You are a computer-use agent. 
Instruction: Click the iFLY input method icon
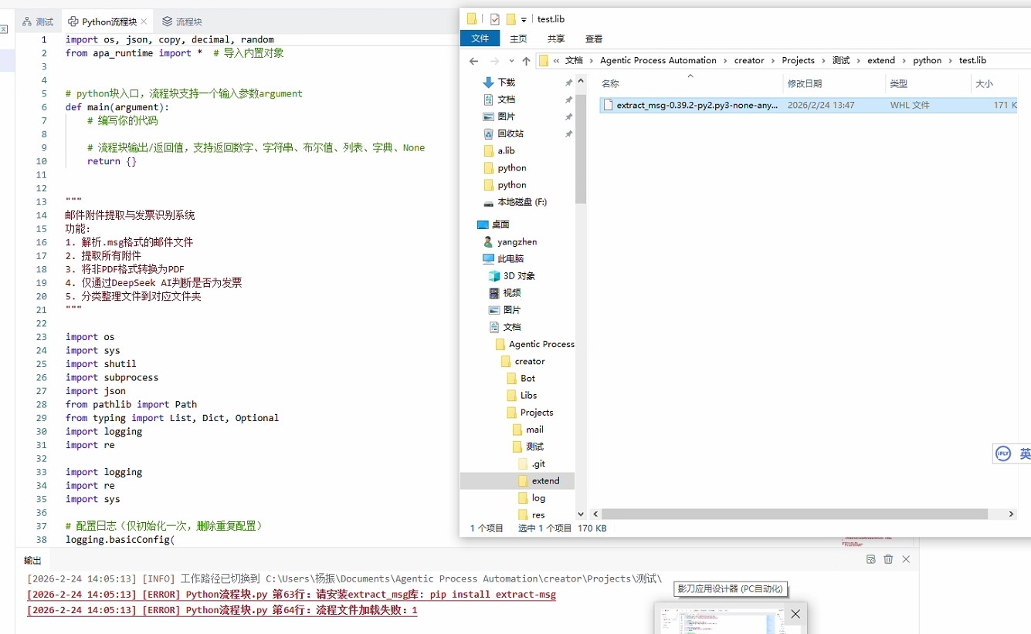tap(1003, 454)
